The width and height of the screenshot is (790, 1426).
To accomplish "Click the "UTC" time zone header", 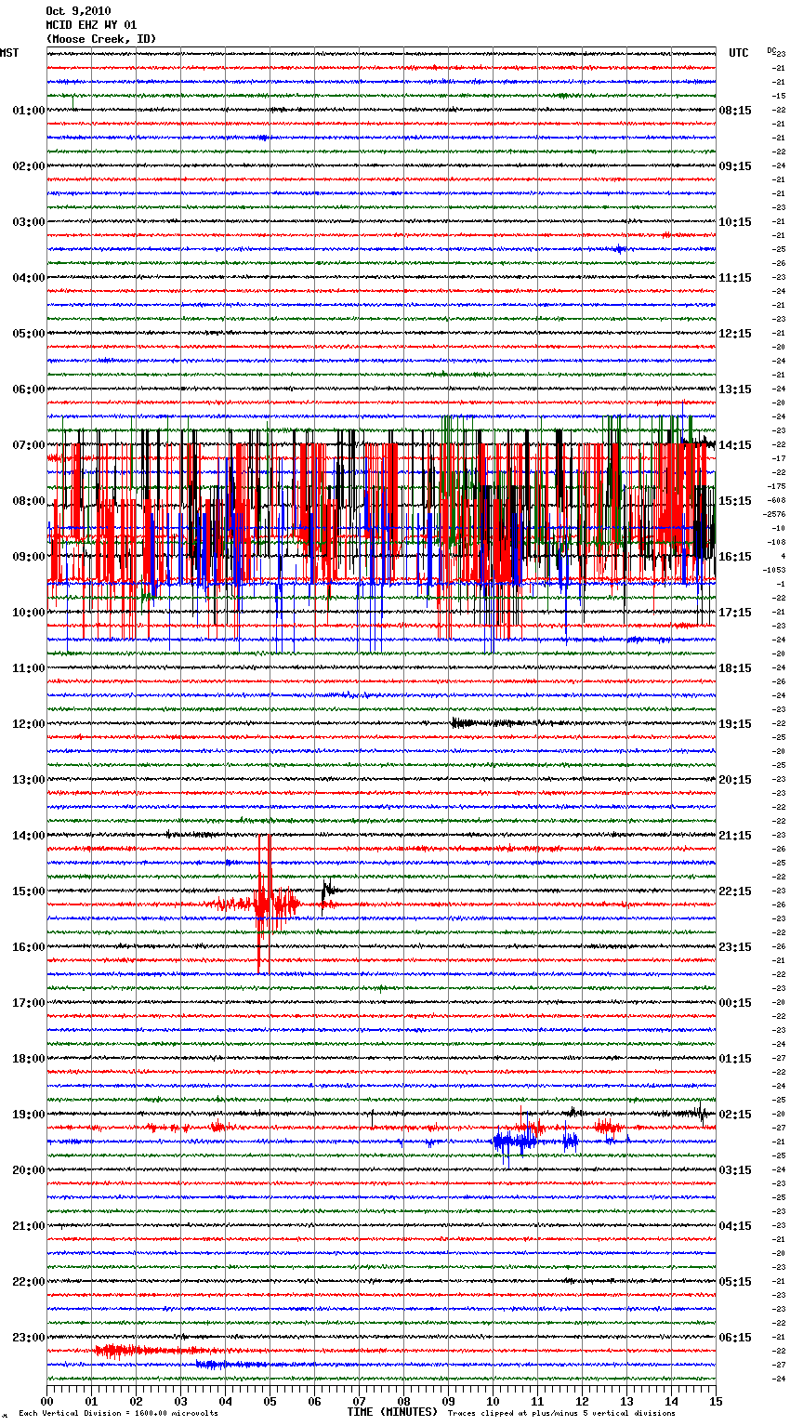I will click(739, 53).
